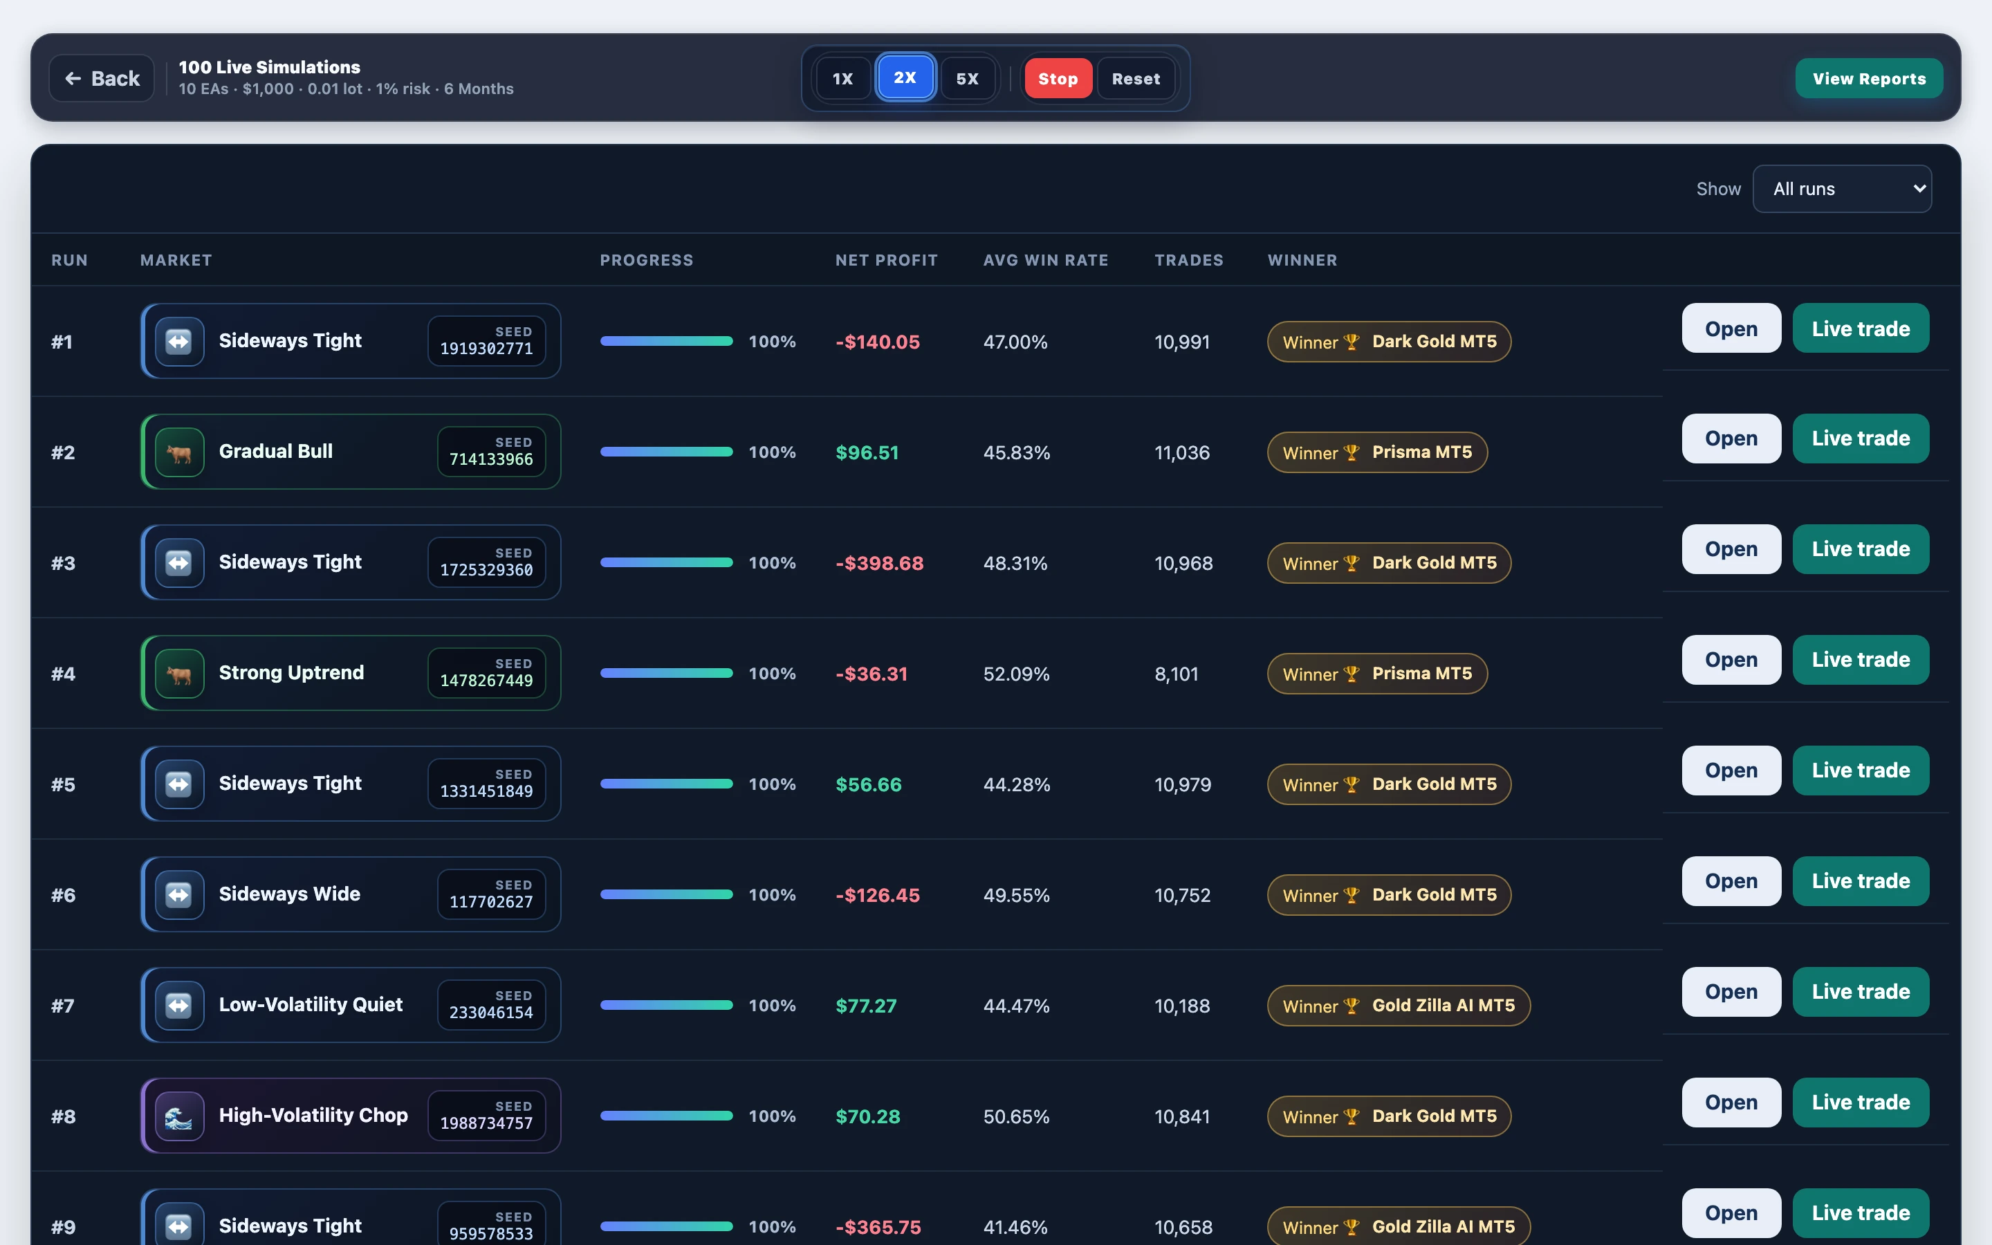
Task: Click the Gradual Bull progress bar
Action: [666, 451]
